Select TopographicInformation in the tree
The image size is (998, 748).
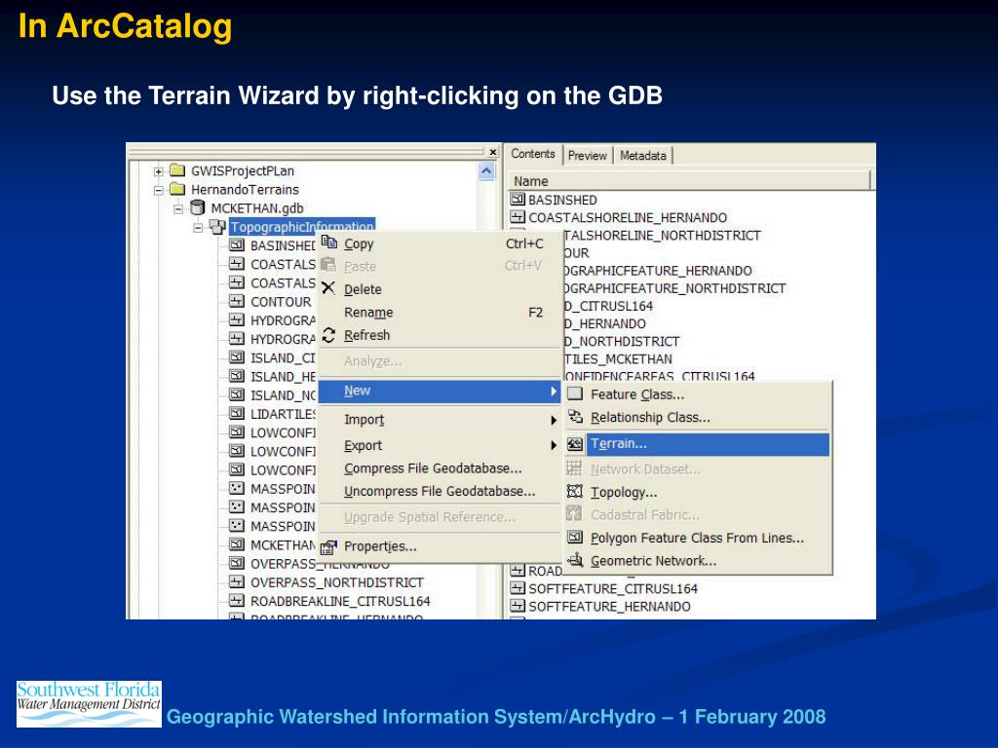click(302, 227)
